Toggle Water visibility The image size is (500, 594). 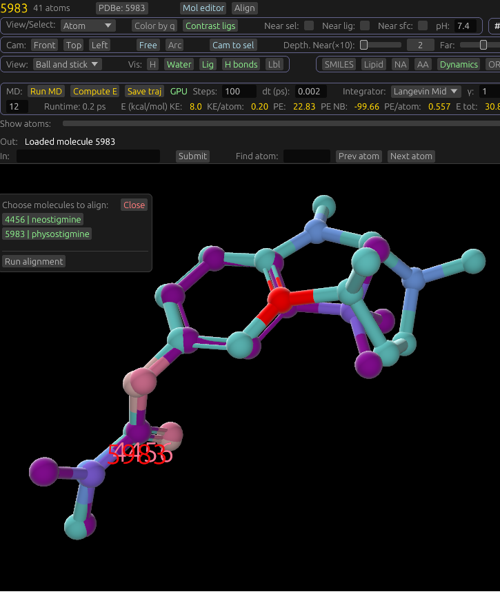(x=179, y=64)
